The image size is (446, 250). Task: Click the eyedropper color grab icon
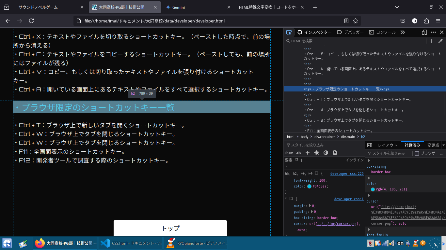coord(440,41)
